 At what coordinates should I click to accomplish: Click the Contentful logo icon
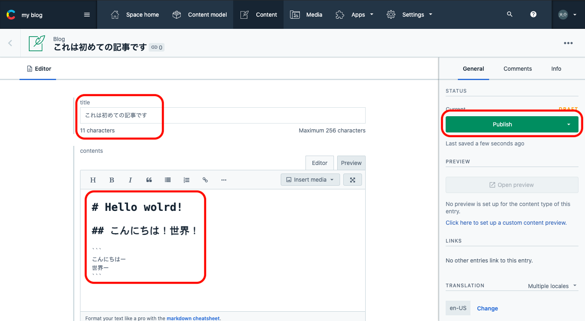tap(11, 15)
